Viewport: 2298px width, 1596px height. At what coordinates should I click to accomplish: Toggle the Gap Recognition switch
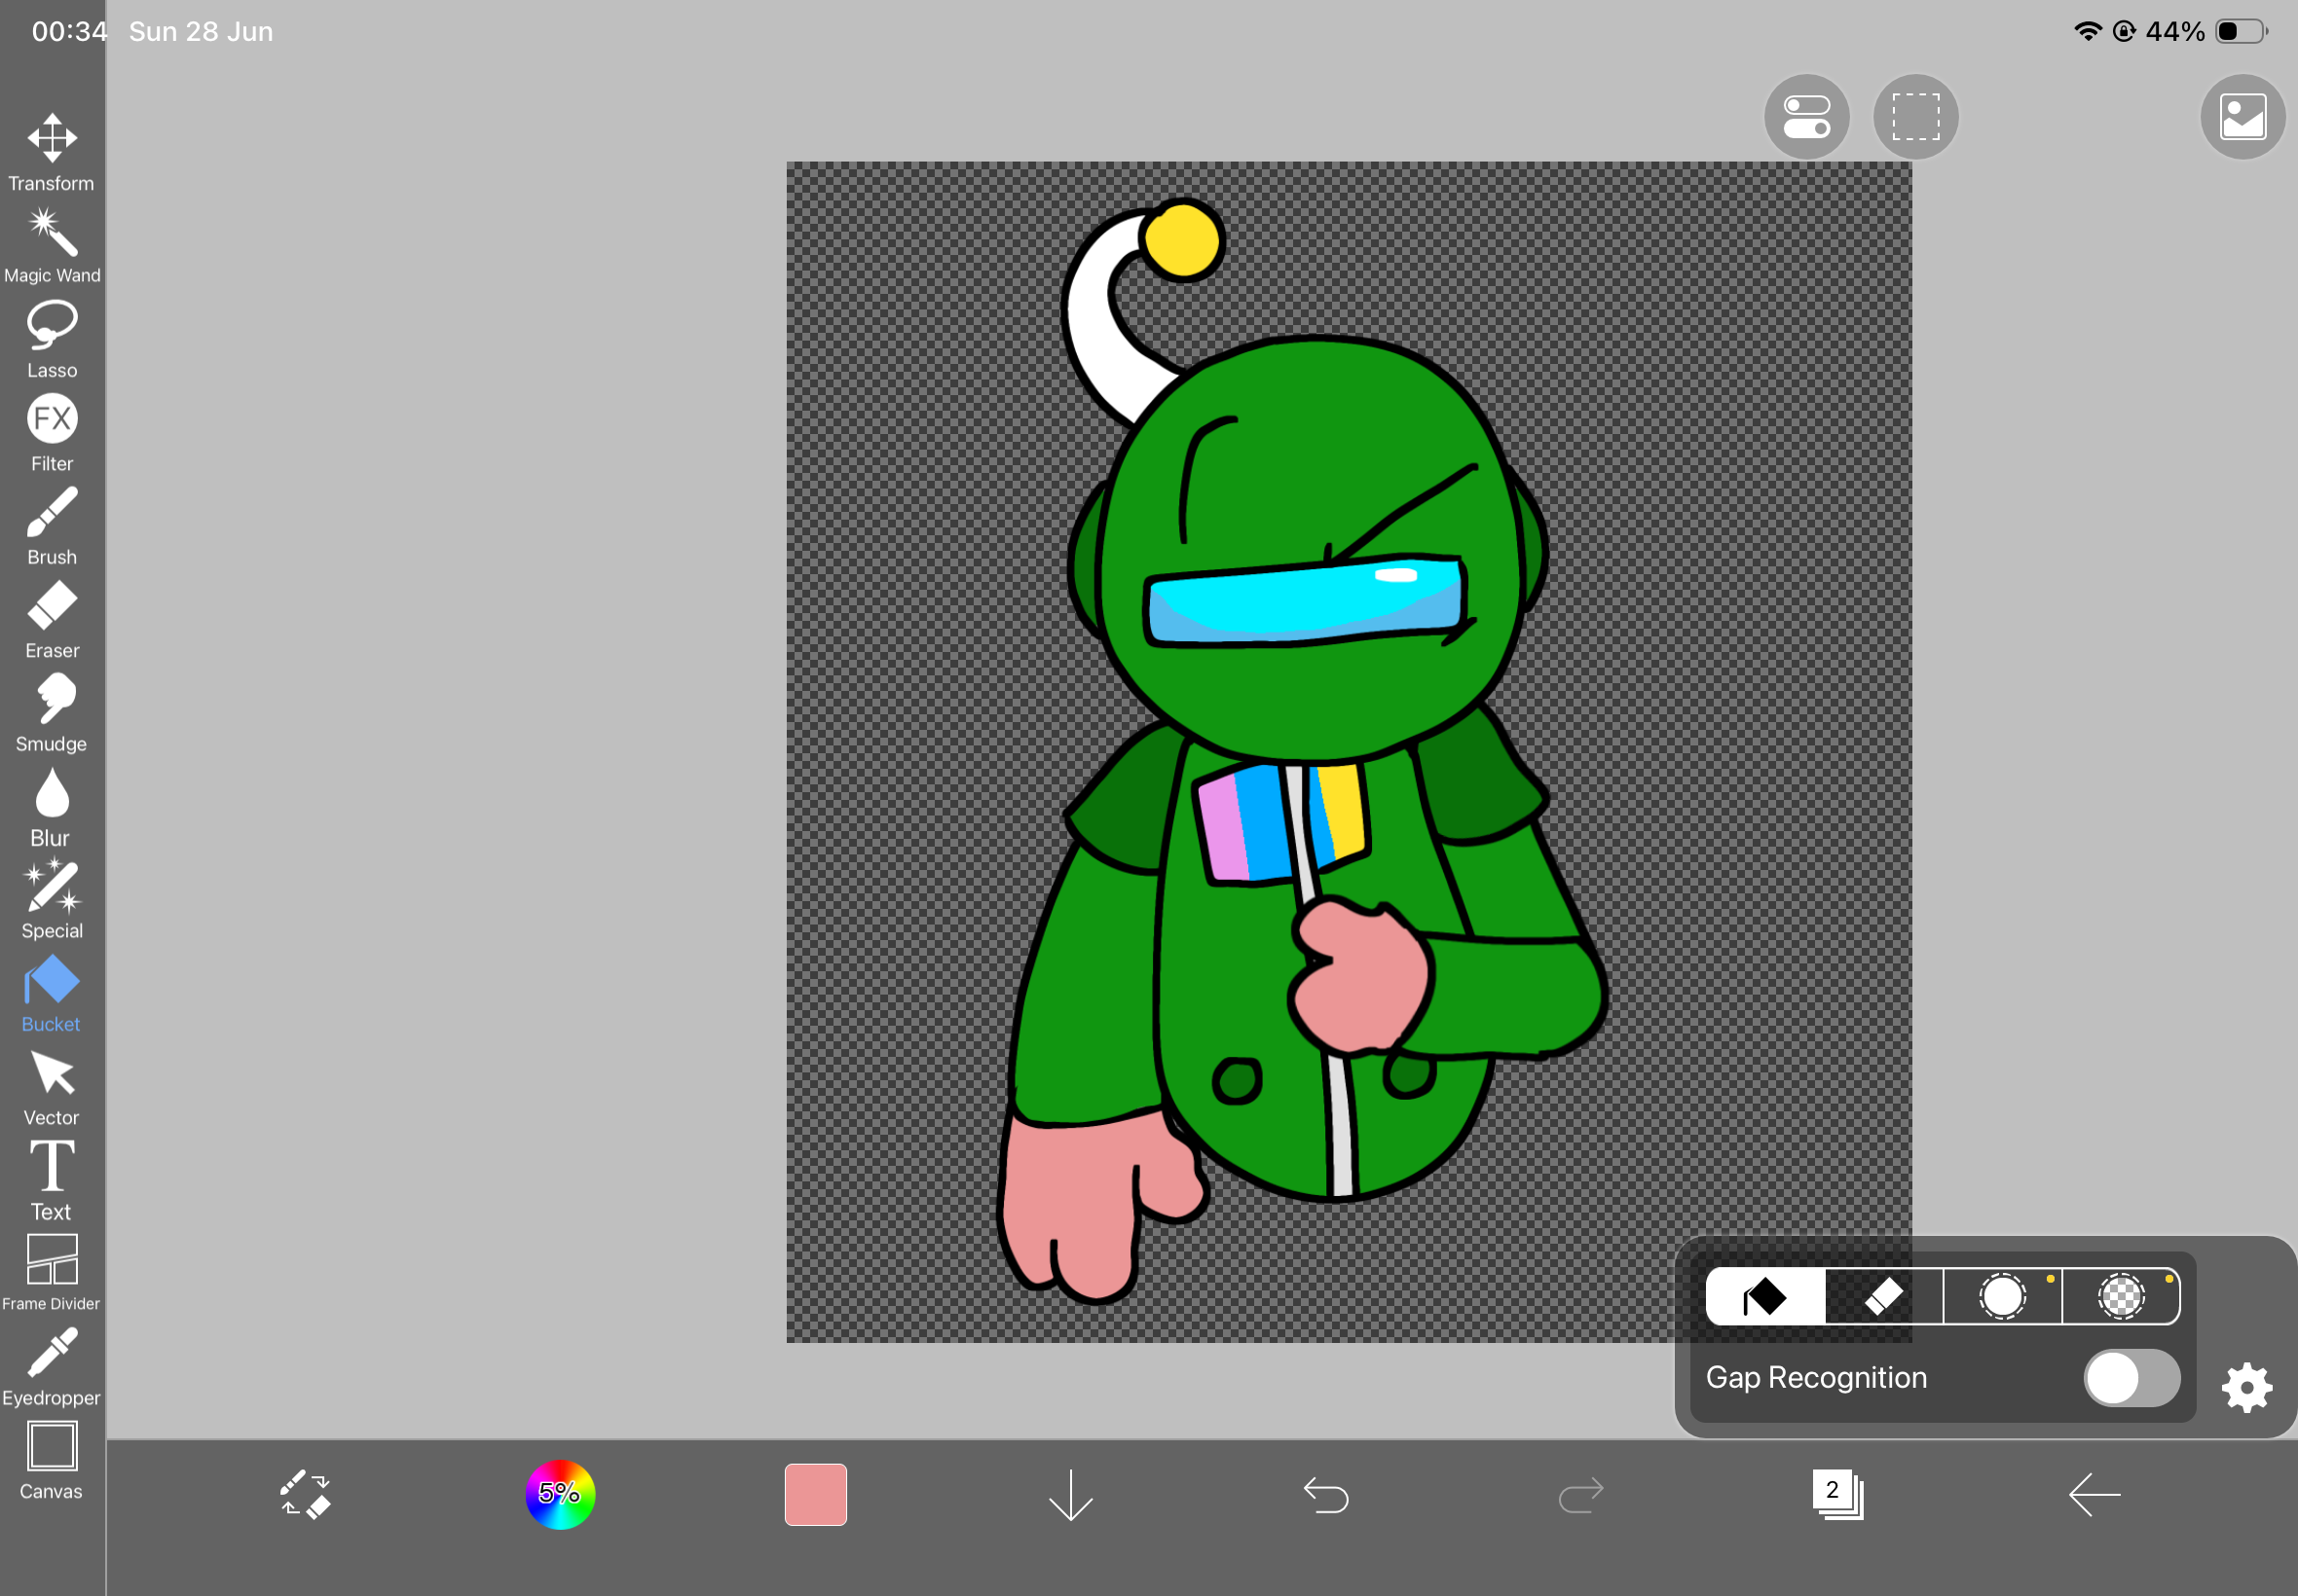(x=2131, y=1378)
